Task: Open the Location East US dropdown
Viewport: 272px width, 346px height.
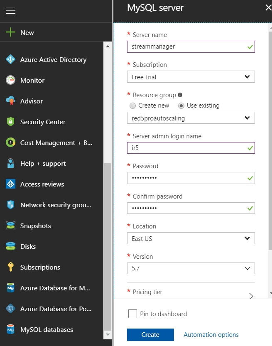Action: tap(191, 238)
